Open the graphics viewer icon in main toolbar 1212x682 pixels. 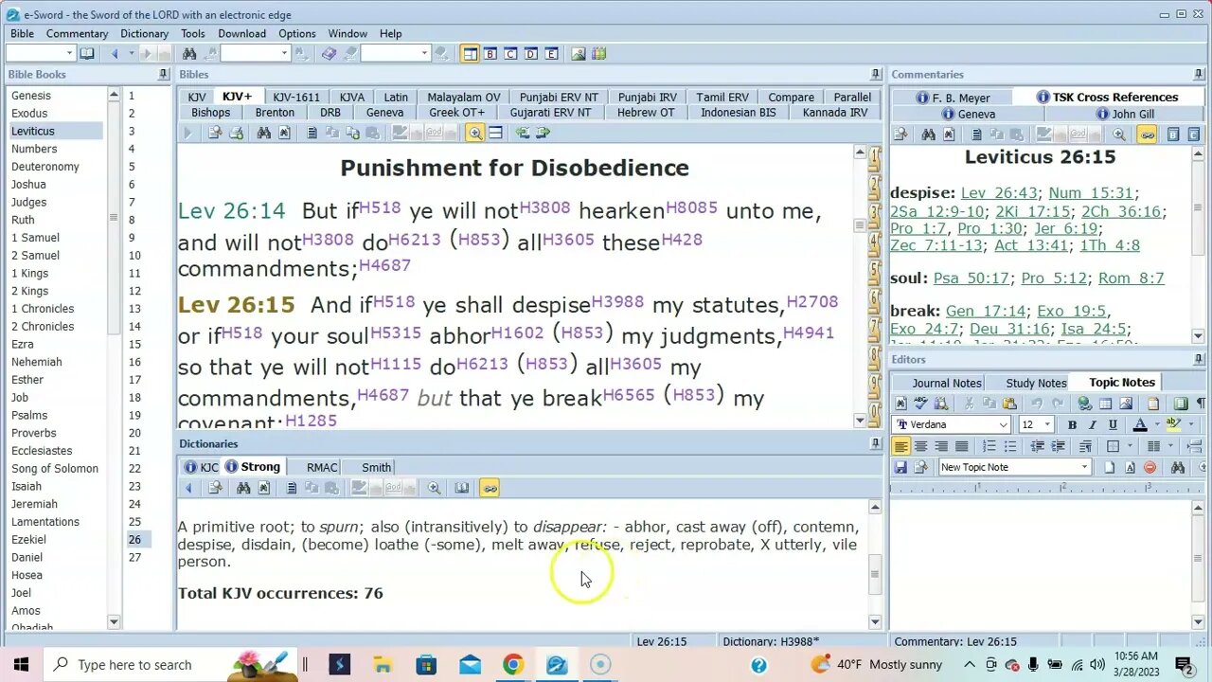[578, 54]
